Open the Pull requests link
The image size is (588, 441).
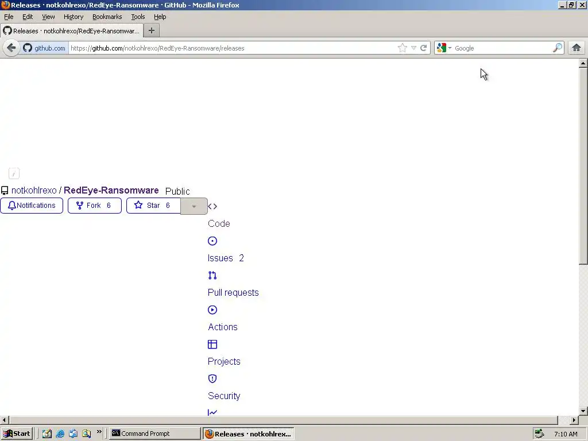tap(233, 292)
